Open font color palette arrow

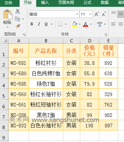coord(91,24)
